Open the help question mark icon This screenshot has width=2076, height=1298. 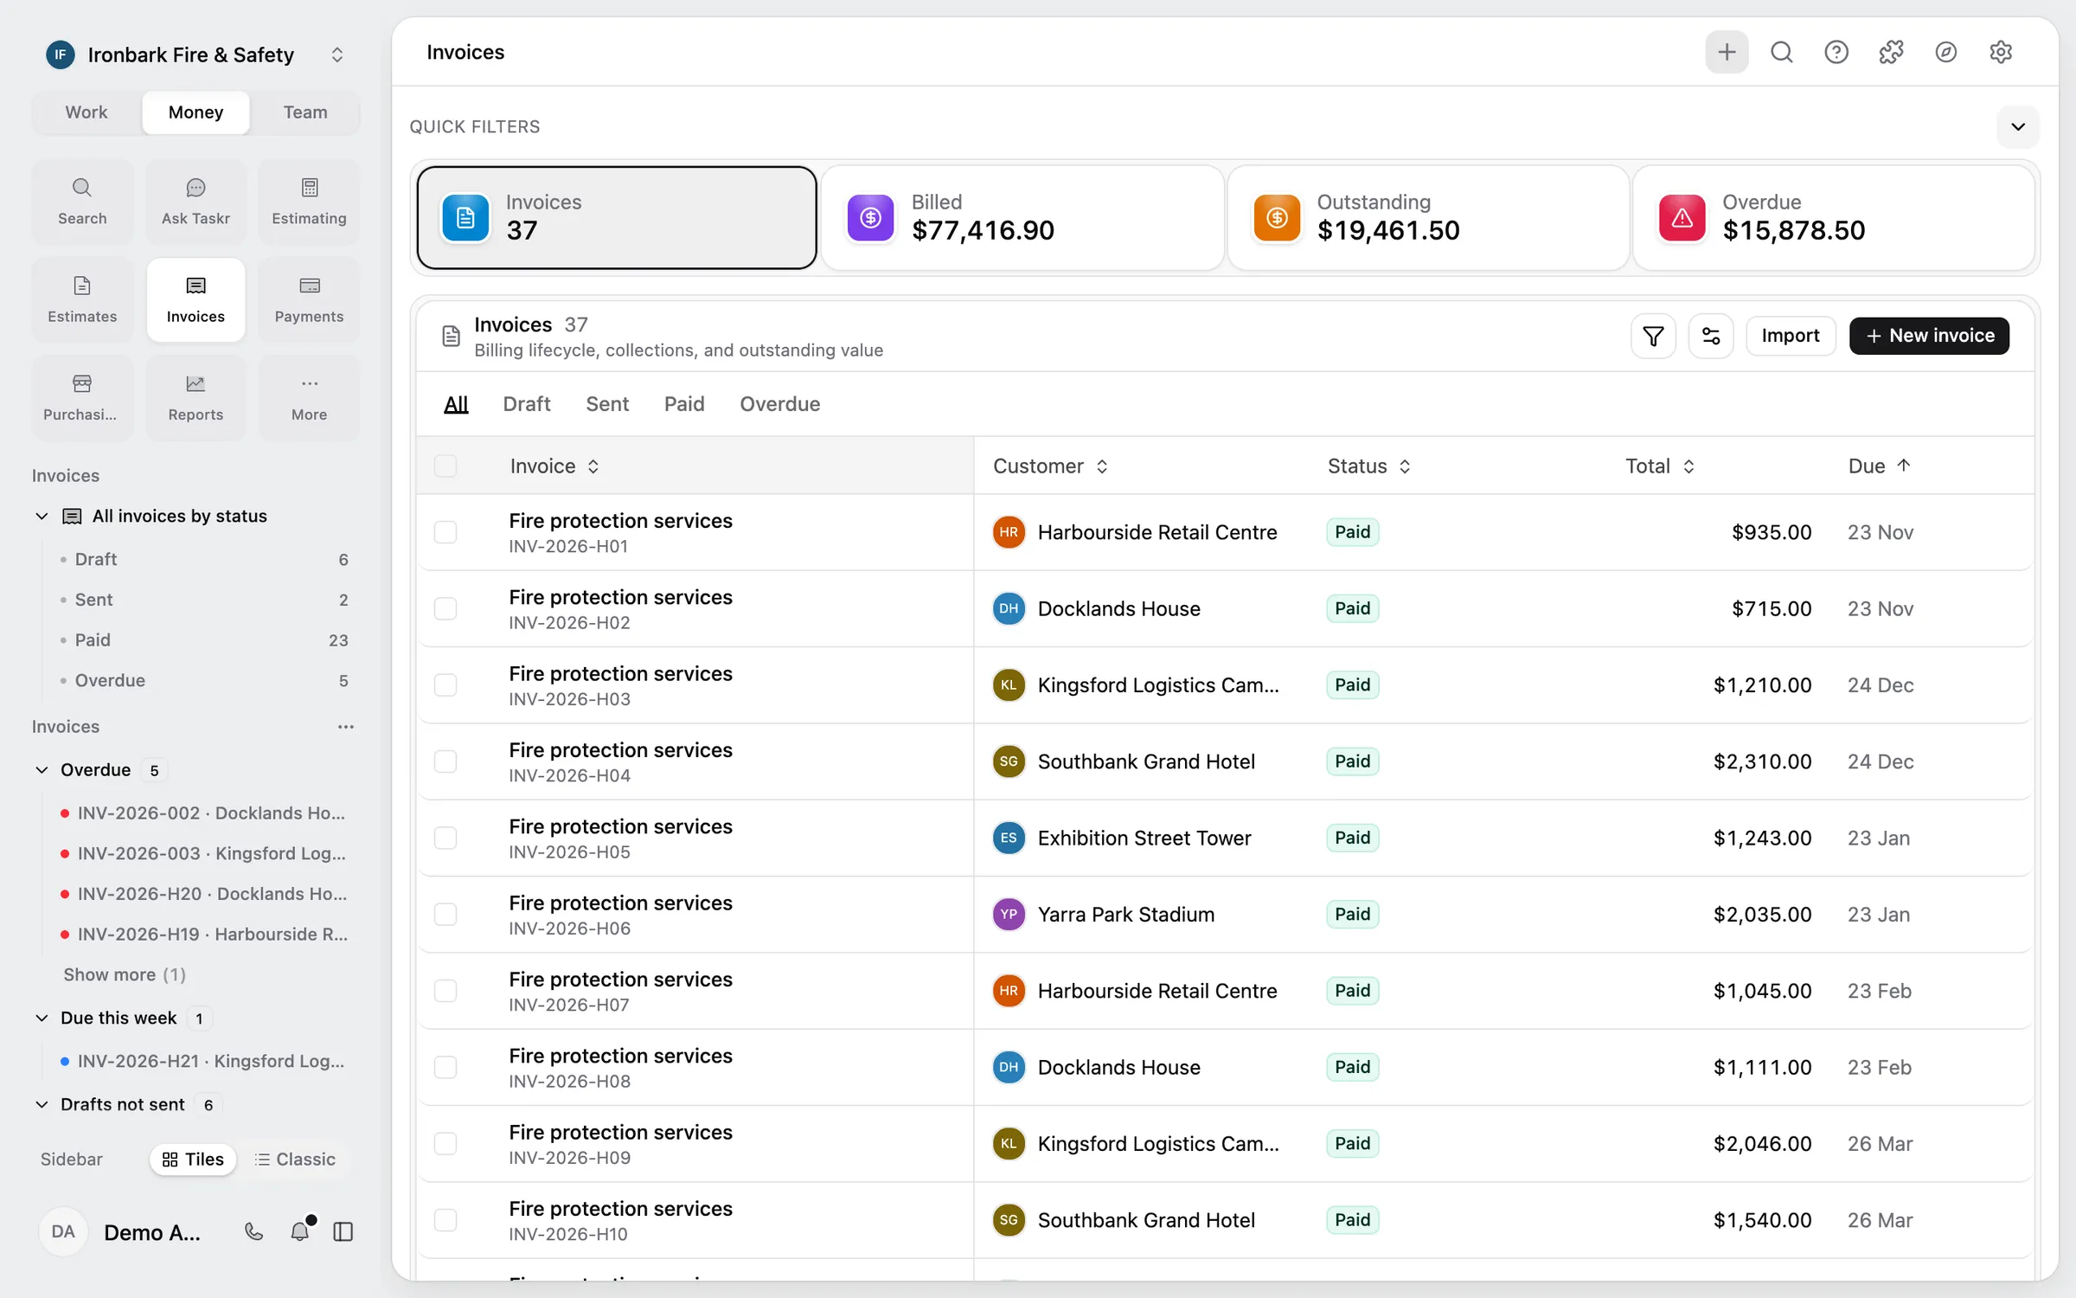click(x=1836, y=52)
